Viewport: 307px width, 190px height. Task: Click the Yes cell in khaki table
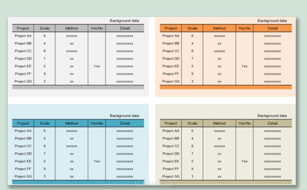(244, 161)
